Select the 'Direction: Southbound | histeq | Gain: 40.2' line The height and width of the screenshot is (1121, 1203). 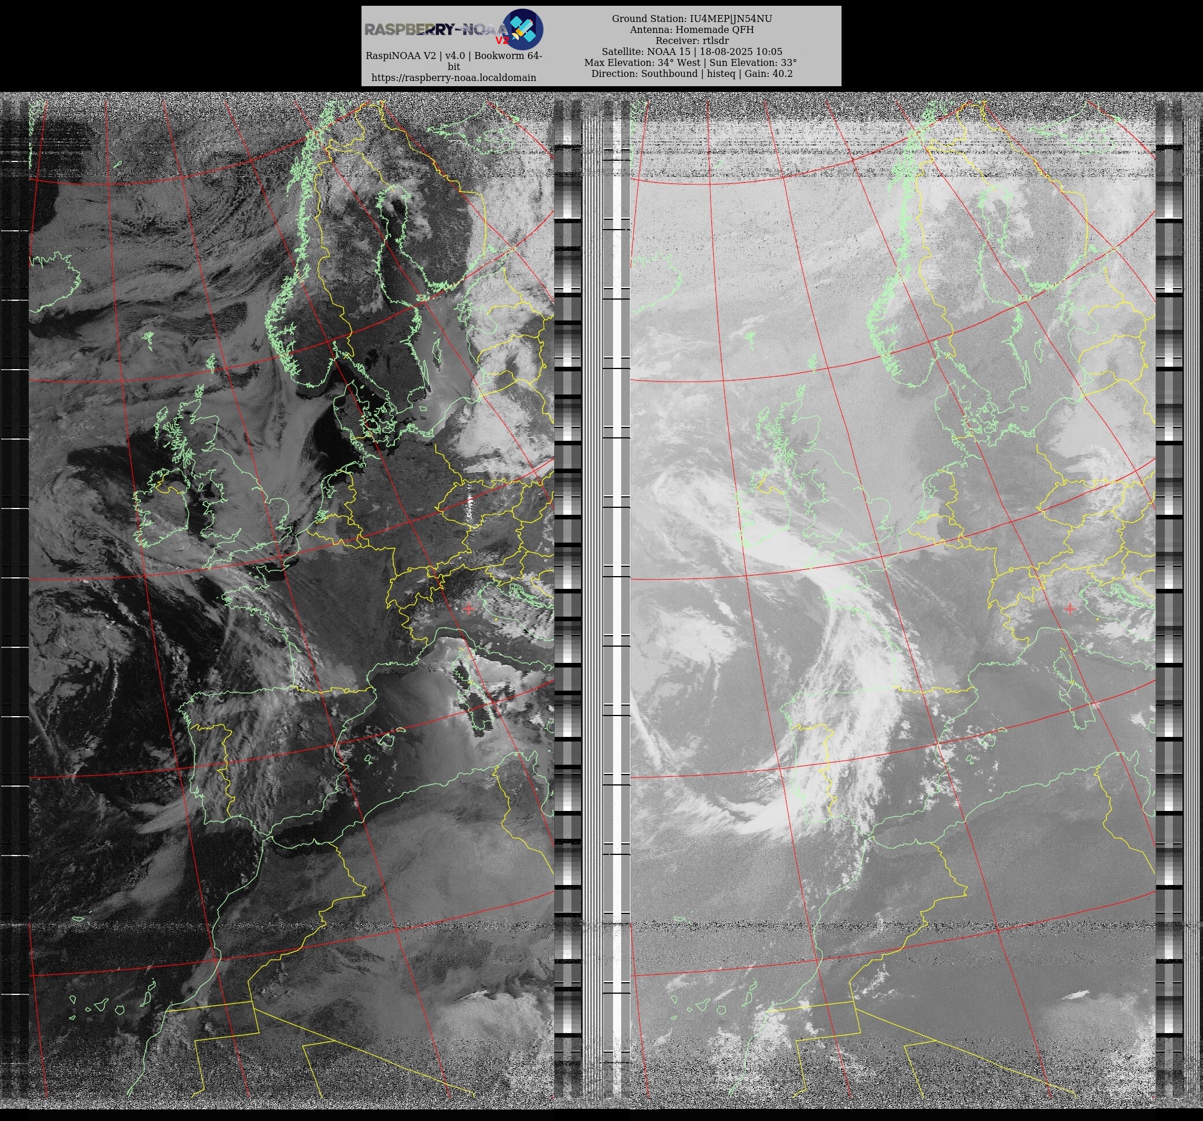pos(692,73)
